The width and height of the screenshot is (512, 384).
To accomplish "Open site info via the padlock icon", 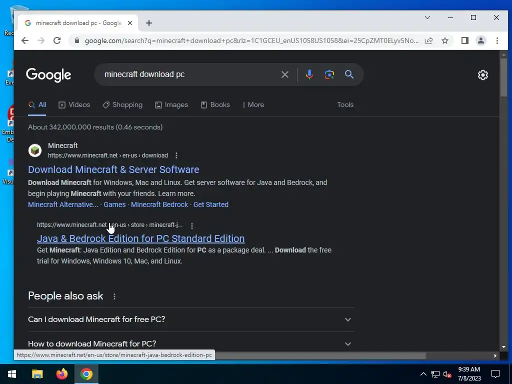I will click(77, 40).
